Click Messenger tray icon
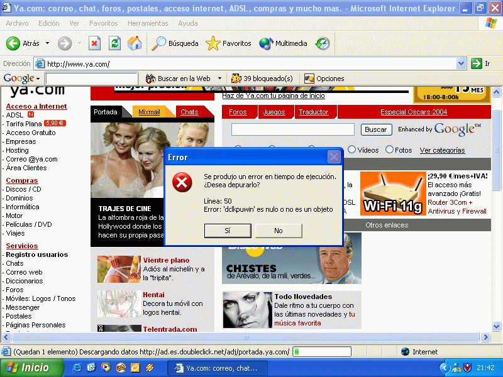This screenshot has height=377, width=503. (456, 368)
